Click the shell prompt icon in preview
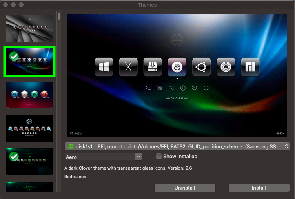Image resolution: width=295 pixels, height=199 pixels. click(x=148, y=88)
